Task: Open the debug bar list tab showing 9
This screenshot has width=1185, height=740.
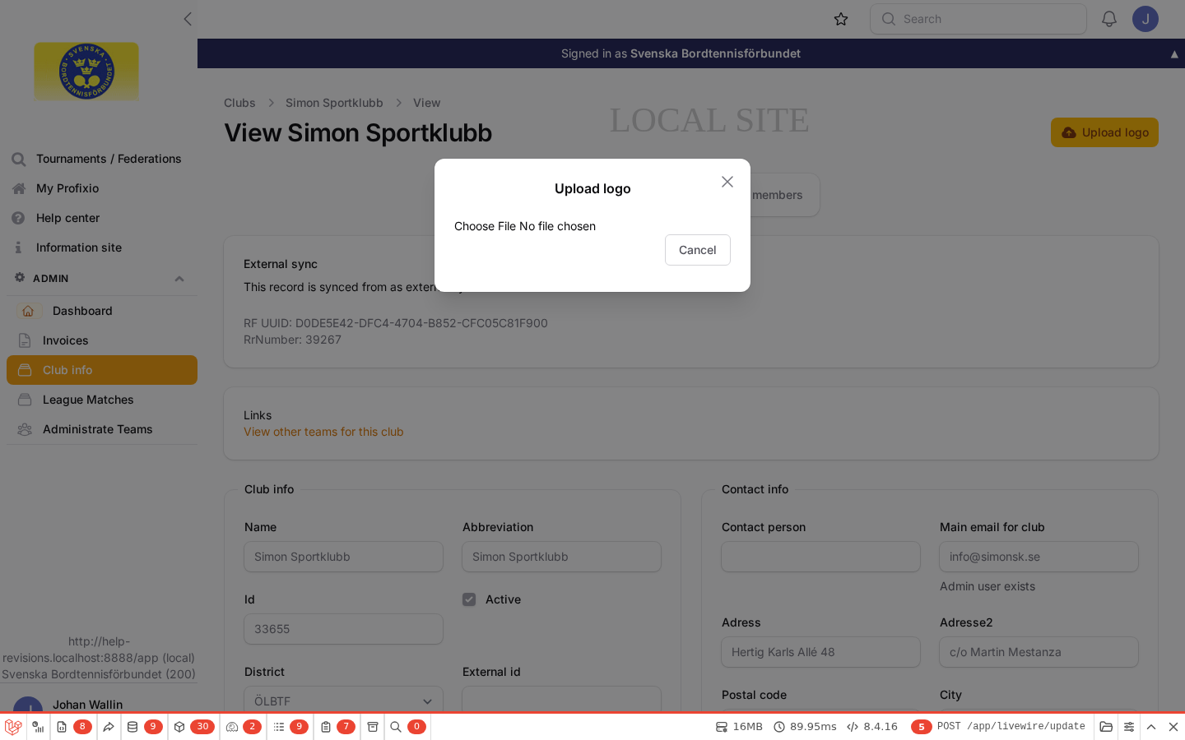Action: point(290,727)
